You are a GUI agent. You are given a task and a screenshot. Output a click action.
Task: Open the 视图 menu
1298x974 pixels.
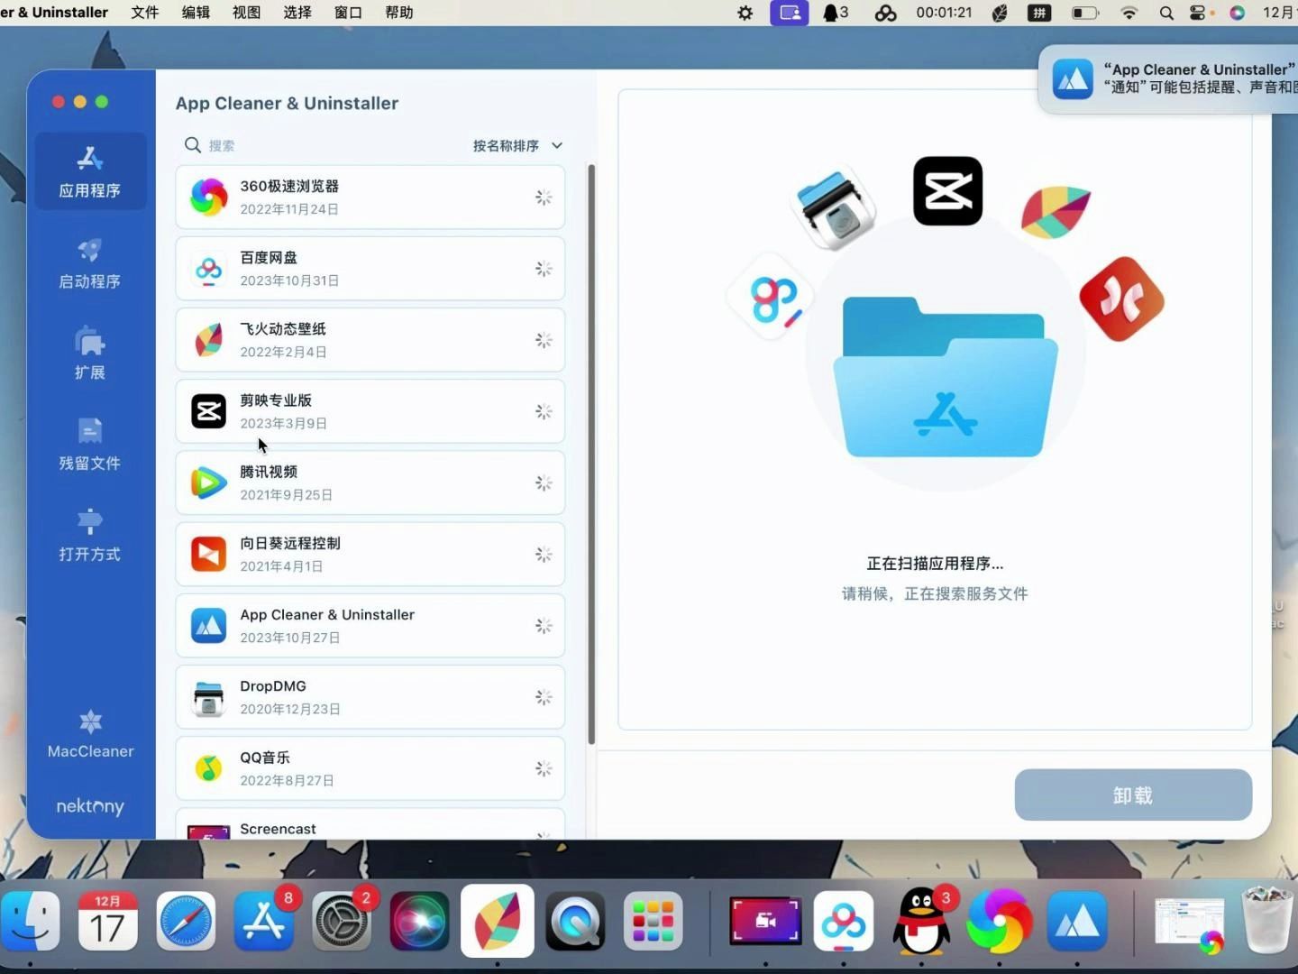coord(246,13)
